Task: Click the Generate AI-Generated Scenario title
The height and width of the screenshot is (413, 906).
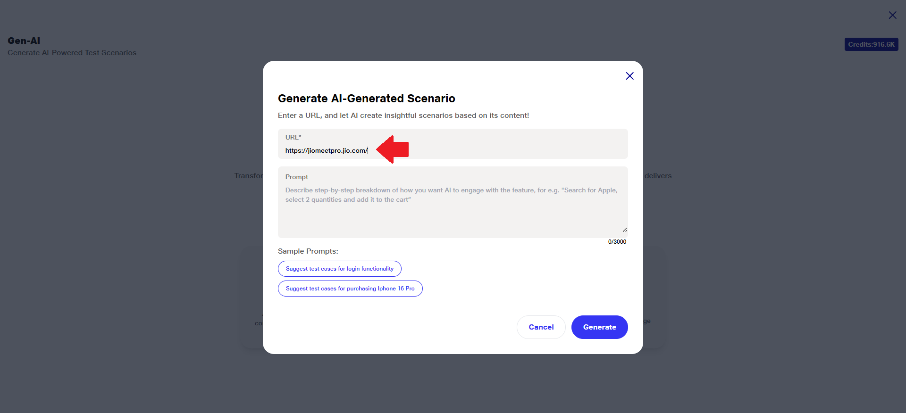Action: click(x=366, y=99)
